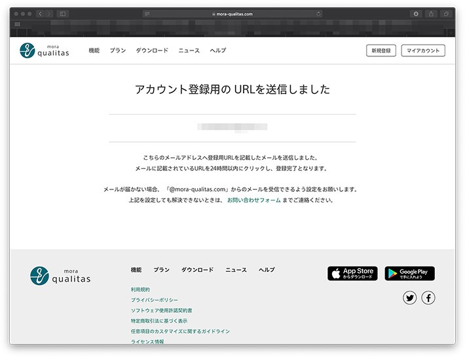Click the マイアカウント button

pos(423,50)
